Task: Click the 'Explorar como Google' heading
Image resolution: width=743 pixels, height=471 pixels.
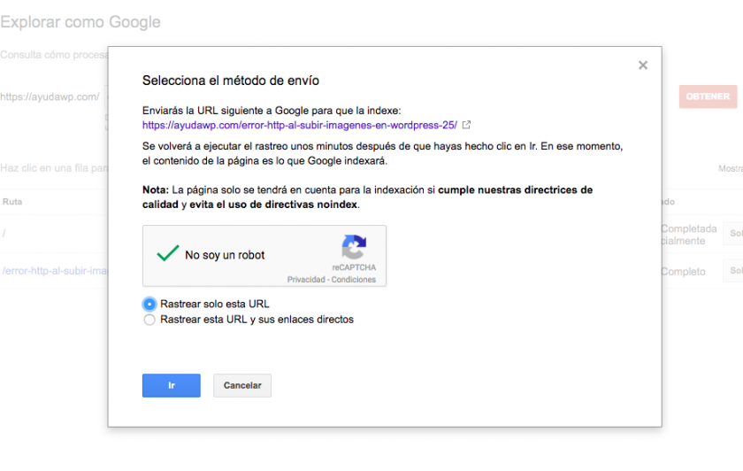Action: [x=80, y=22]
